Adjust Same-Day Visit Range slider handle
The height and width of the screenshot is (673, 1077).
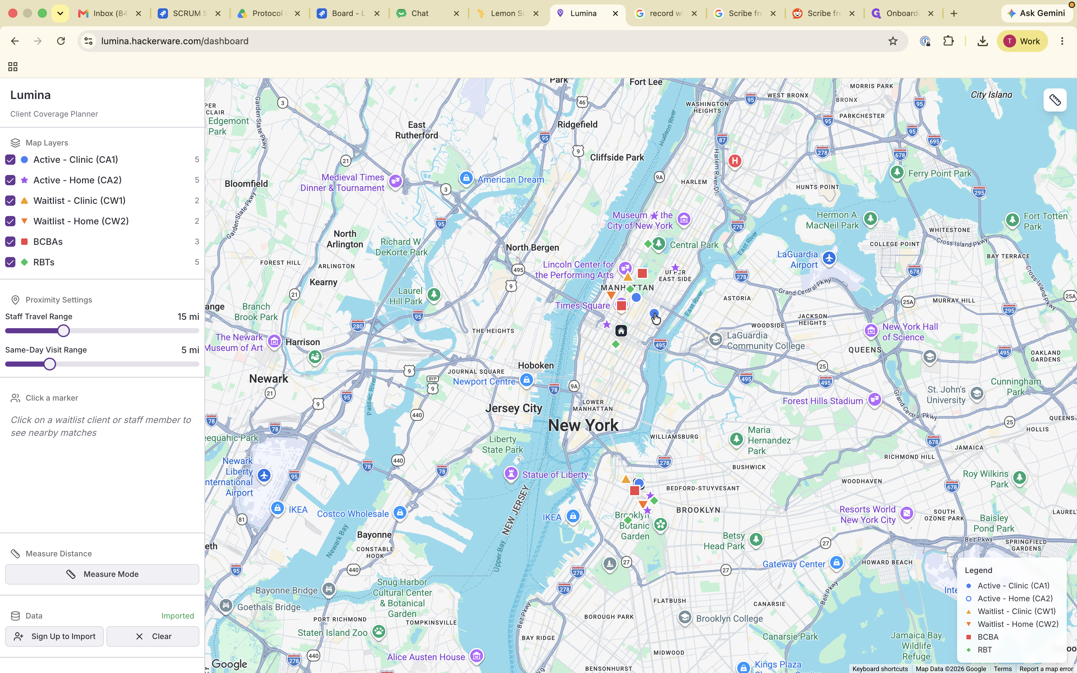point(50,364)
